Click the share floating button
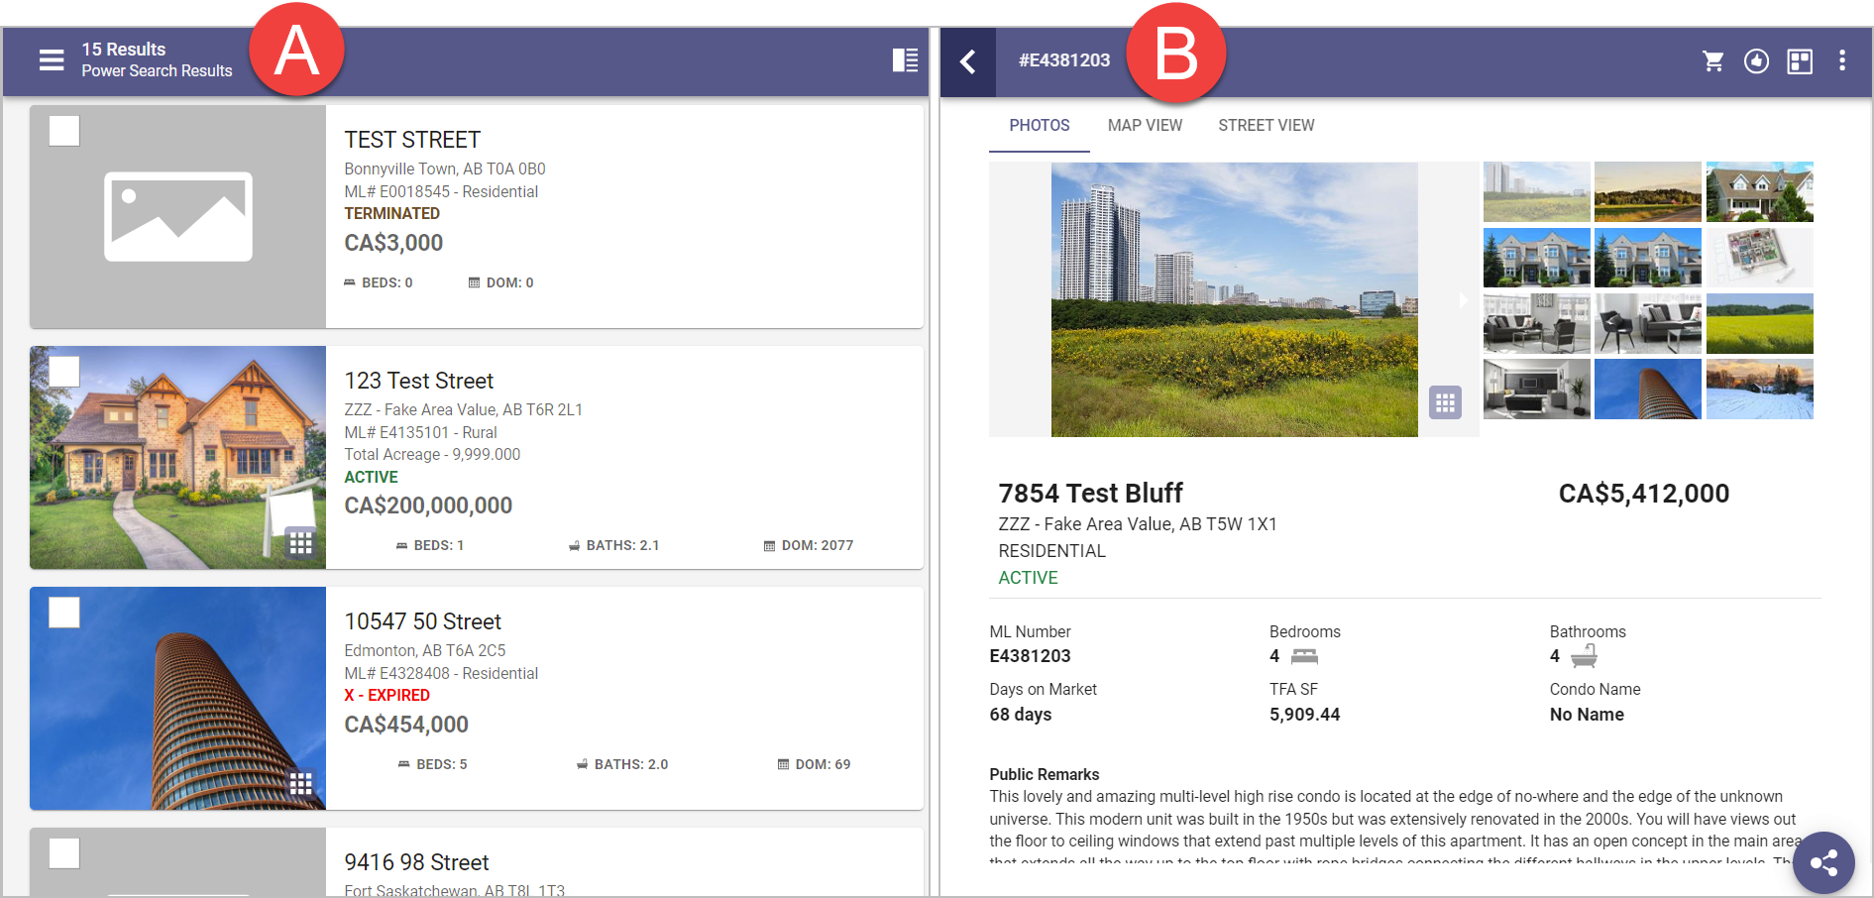1874x898 pixels. click(x=1823, y=862)
